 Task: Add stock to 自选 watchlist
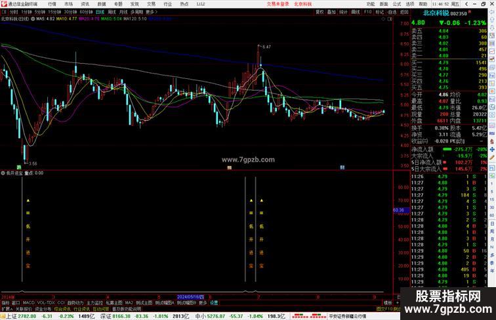pos(392,12)
